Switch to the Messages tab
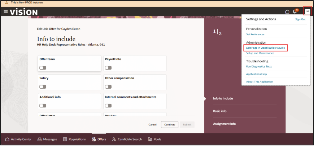314x146 pixels. coord(47,139)
